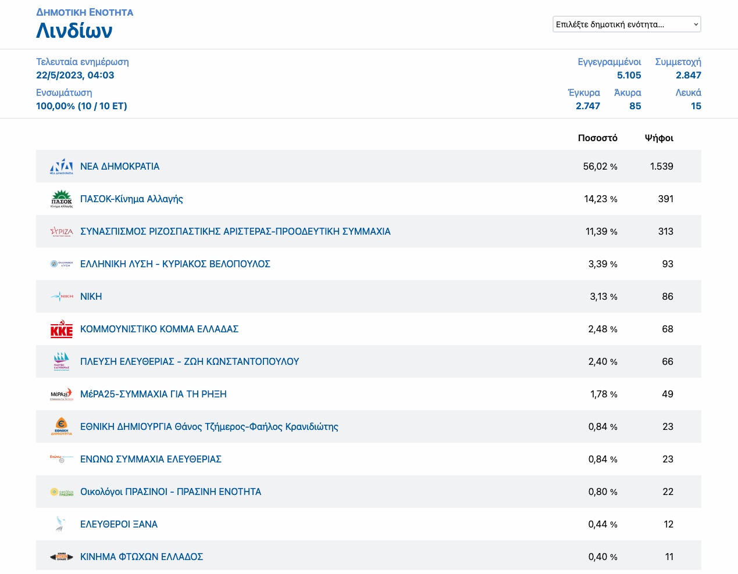738x574 pixels.
Task: Click the ΣΥΡΙΖΑ party logo
Action: click(62, 231)
